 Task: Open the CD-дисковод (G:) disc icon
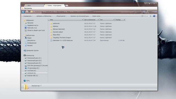(x=26, y=68)
